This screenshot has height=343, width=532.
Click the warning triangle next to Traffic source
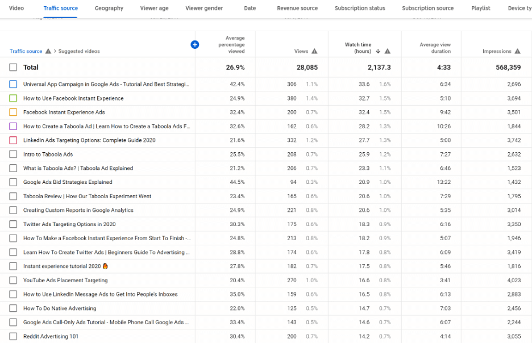48,51
